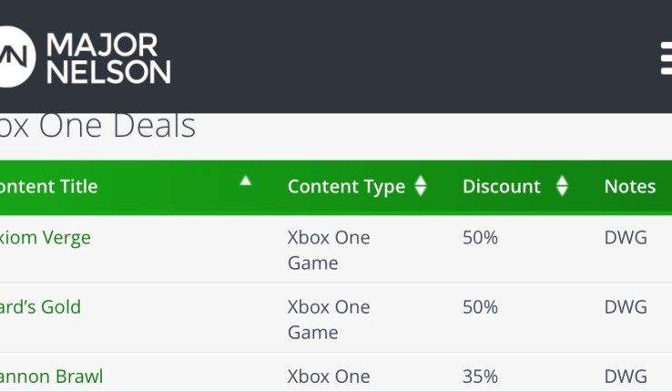Click the Notes column header
This screenshot has height=392, width=672.
pos(629,187)
